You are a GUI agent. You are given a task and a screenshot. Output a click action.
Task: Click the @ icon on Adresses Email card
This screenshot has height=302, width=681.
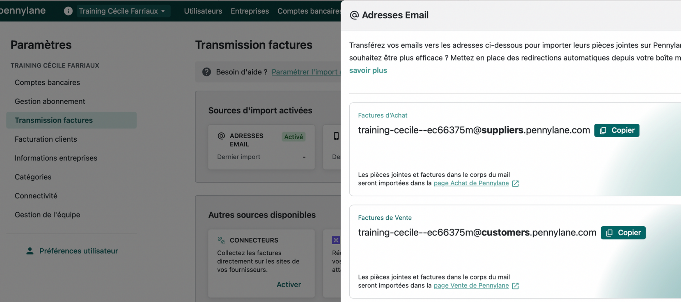click(x=221, y=136)
